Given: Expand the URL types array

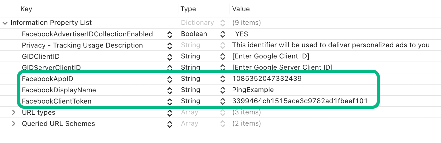Looking at the screenshot, I should [x=13, y=113].
